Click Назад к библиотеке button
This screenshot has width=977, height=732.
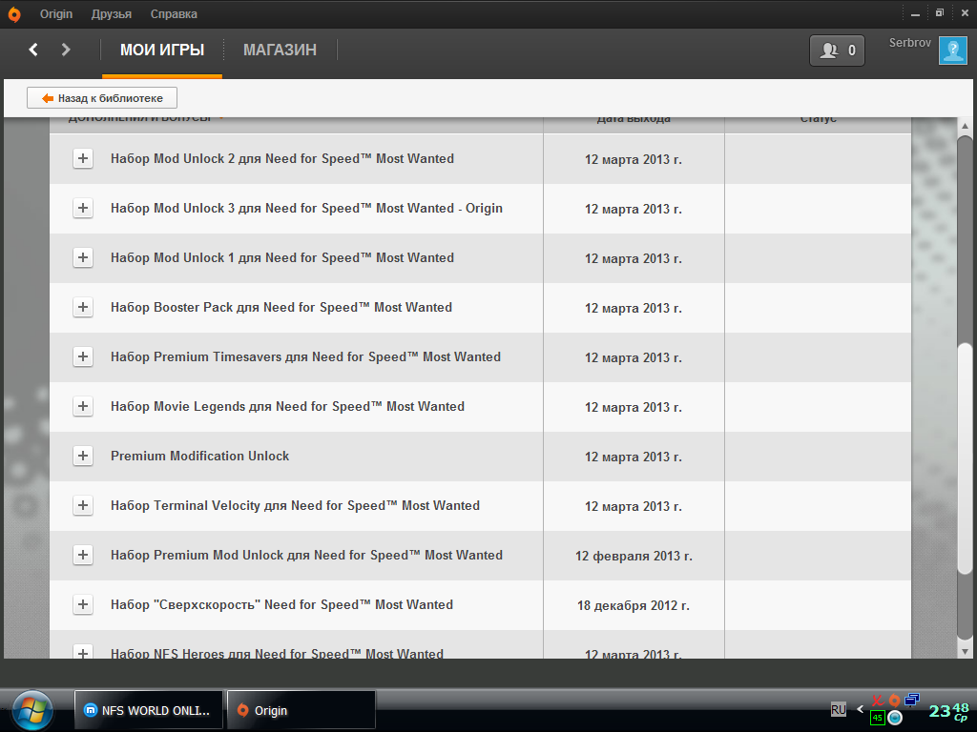(102, 98)
